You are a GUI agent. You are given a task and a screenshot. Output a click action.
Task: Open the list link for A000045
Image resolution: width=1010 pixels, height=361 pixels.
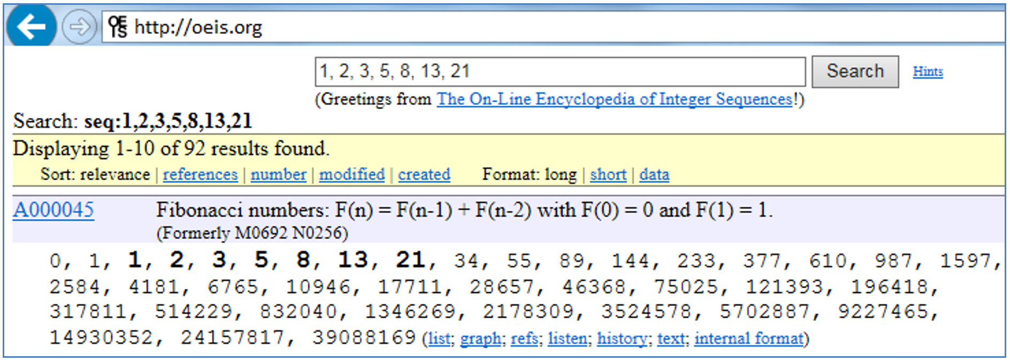coord(439,339)
